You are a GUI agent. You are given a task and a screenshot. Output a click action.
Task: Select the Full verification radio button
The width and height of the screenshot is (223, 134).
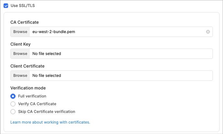[13, 96]
